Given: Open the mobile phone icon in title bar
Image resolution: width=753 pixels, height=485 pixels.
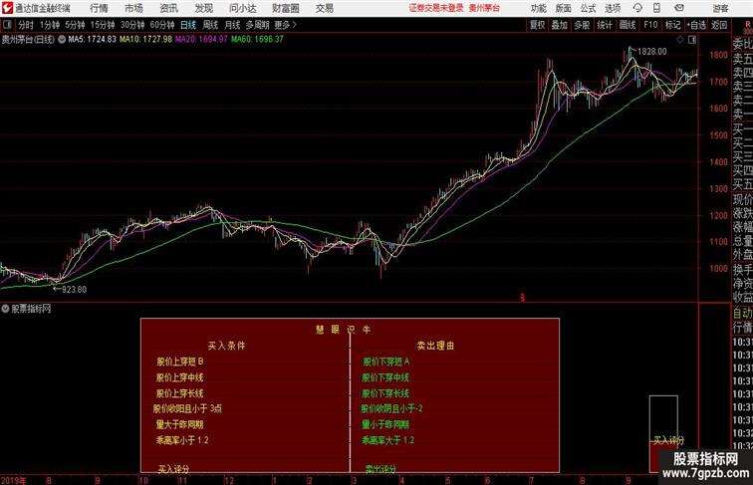Looking at the screenshot, I should pyautogui.click(x=656, y=8).
